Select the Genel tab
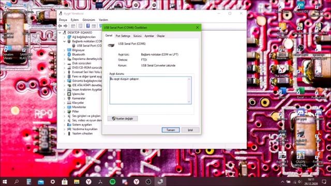Screen dimensions: 331x186 109,36
